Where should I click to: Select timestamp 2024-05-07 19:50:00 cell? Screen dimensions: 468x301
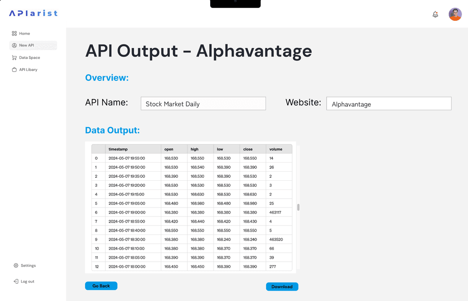tap(133, 167)
